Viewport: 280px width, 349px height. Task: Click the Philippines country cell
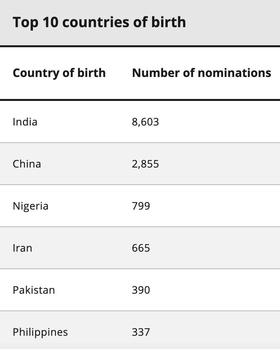pyautogui.click(x=40, y=332)
